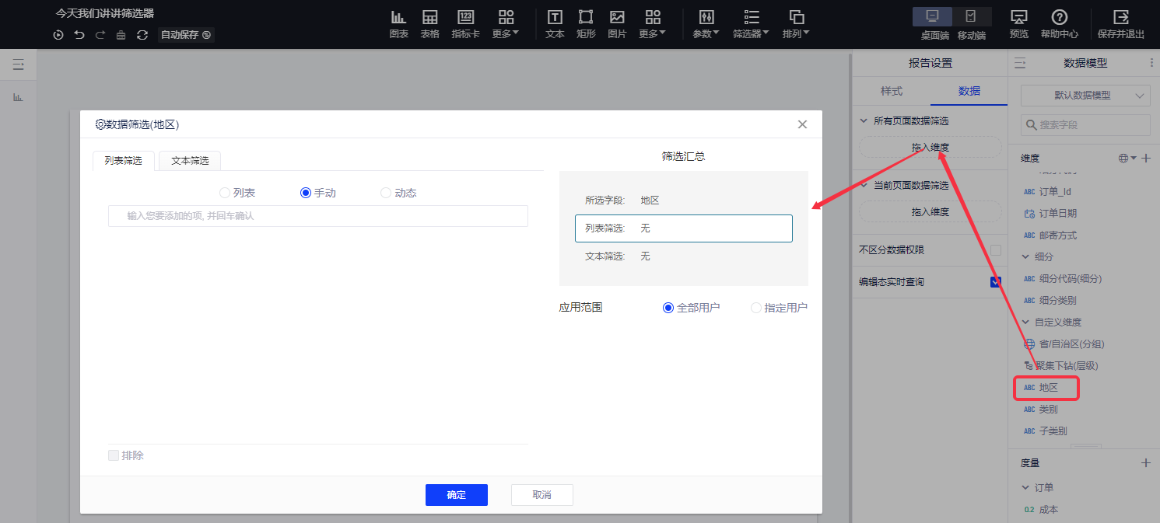1160x523 pixels.
Task: Collapse the 自定义维度 group
Action: coord(1025,322)
